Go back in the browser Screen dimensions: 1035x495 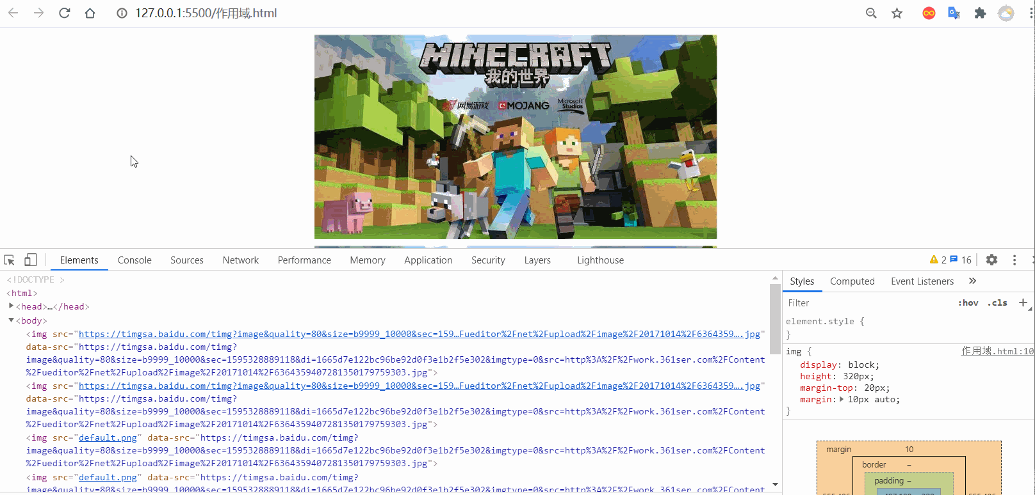click(13, 13)
